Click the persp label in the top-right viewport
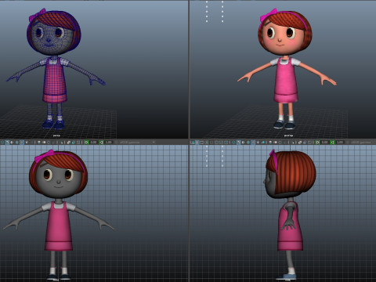 [x=288, y=136]
